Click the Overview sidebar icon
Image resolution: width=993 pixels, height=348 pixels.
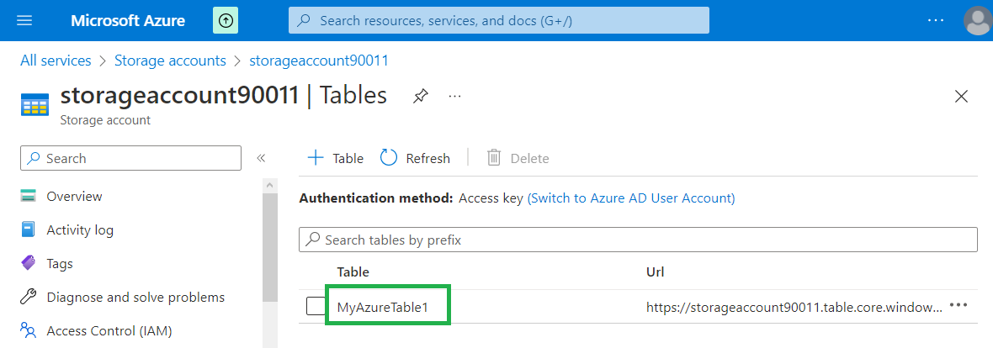tap(28, 196)
